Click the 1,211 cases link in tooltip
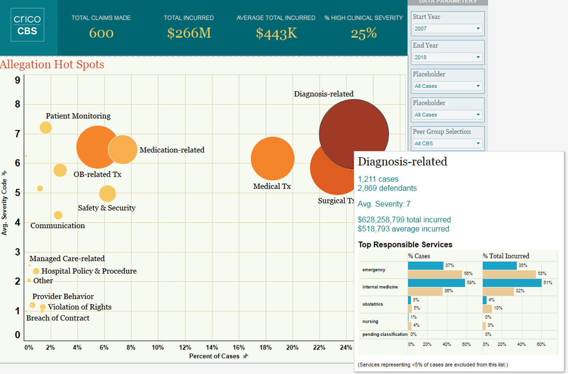568x374 pixels. pyautogui.click(x=378, y=179)
